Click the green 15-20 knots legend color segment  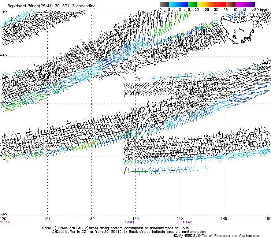click(193, 4)
